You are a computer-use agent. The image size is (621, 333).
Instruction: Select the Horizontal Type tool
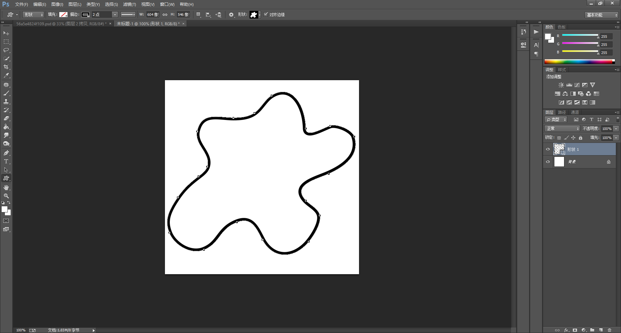coord(6,161)
